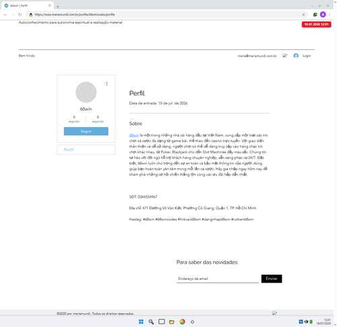Image resolution: width=337 pixels, height=327 pixels.
Task: Open the three-dot menu on 68win profile card
Action: (106, 83)
